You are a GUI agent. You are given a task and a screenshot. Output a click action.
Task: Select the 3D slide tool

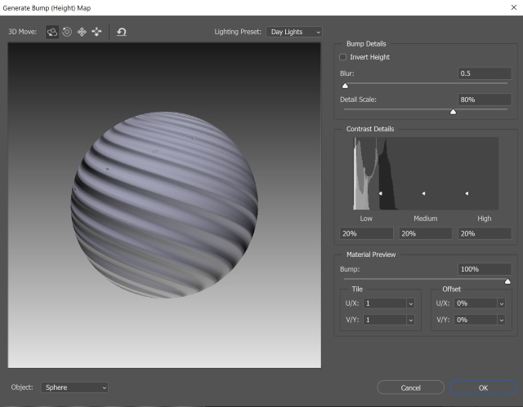96,32
